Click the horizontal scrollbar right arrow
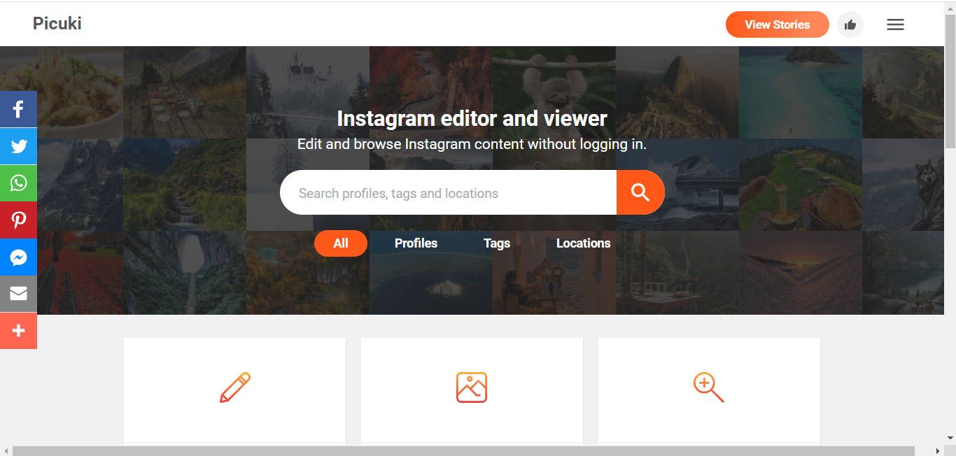This screenshot has height=456, width=956. 938,451
